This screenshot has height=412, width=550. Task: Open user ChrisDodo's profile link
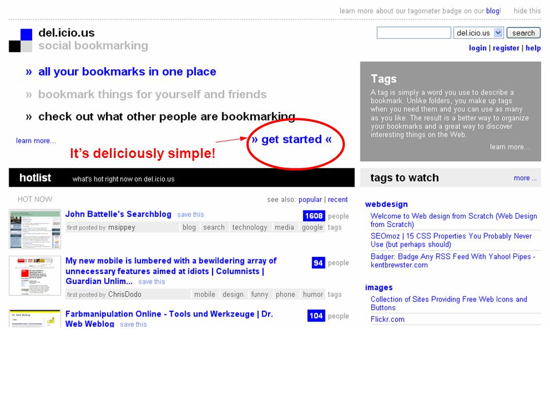click(x=124, y=295)
